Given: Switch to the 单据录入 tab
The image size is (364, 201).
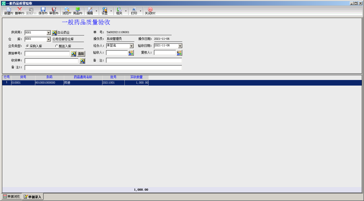Looking at the screenshot, I should pos(33,197).
